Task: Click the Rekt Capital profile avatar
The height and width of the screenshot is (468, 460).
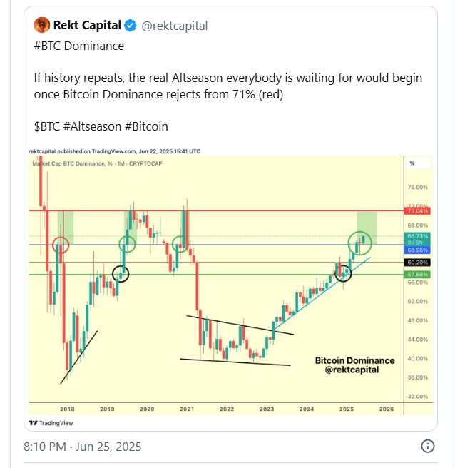Action: [42, 25]
